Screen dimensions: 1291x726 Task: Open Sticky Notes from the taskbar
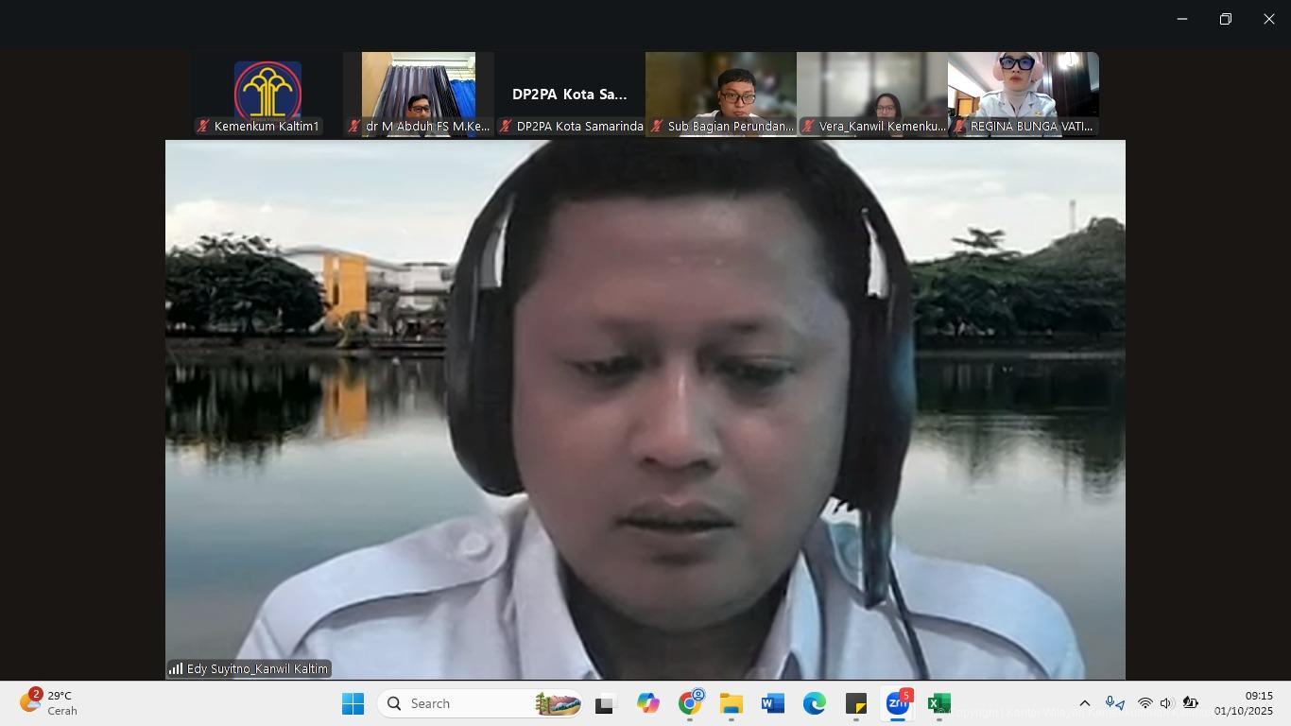855,704
